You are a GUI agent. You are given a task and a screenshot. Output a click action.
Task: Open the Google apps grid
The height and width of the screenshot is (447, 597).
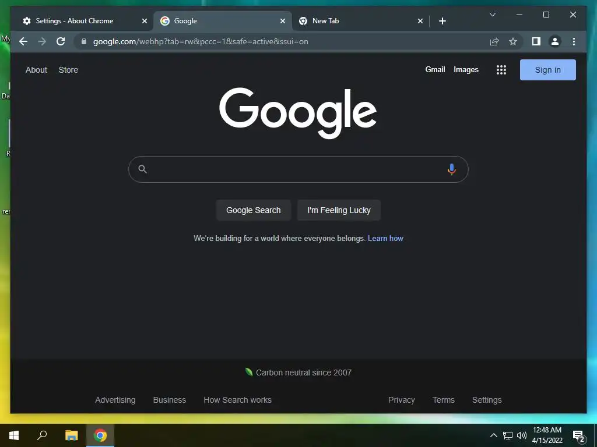[x=501, y=70]
